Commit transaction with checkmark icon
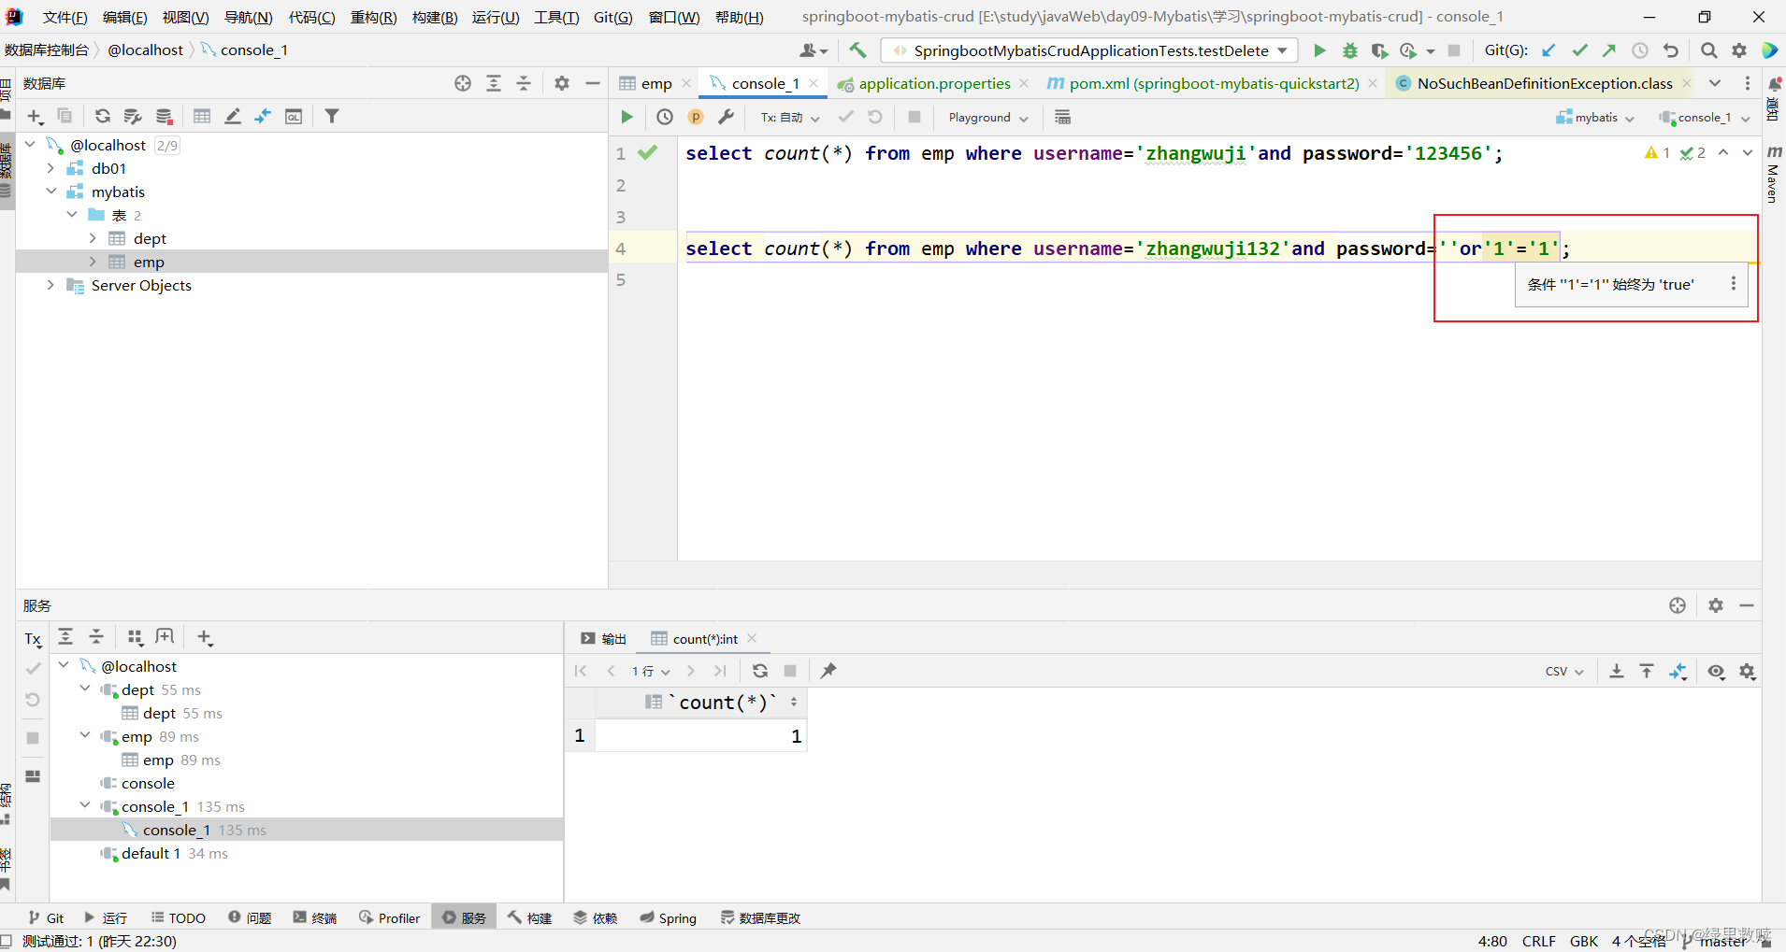 click(x=845, y=117)
